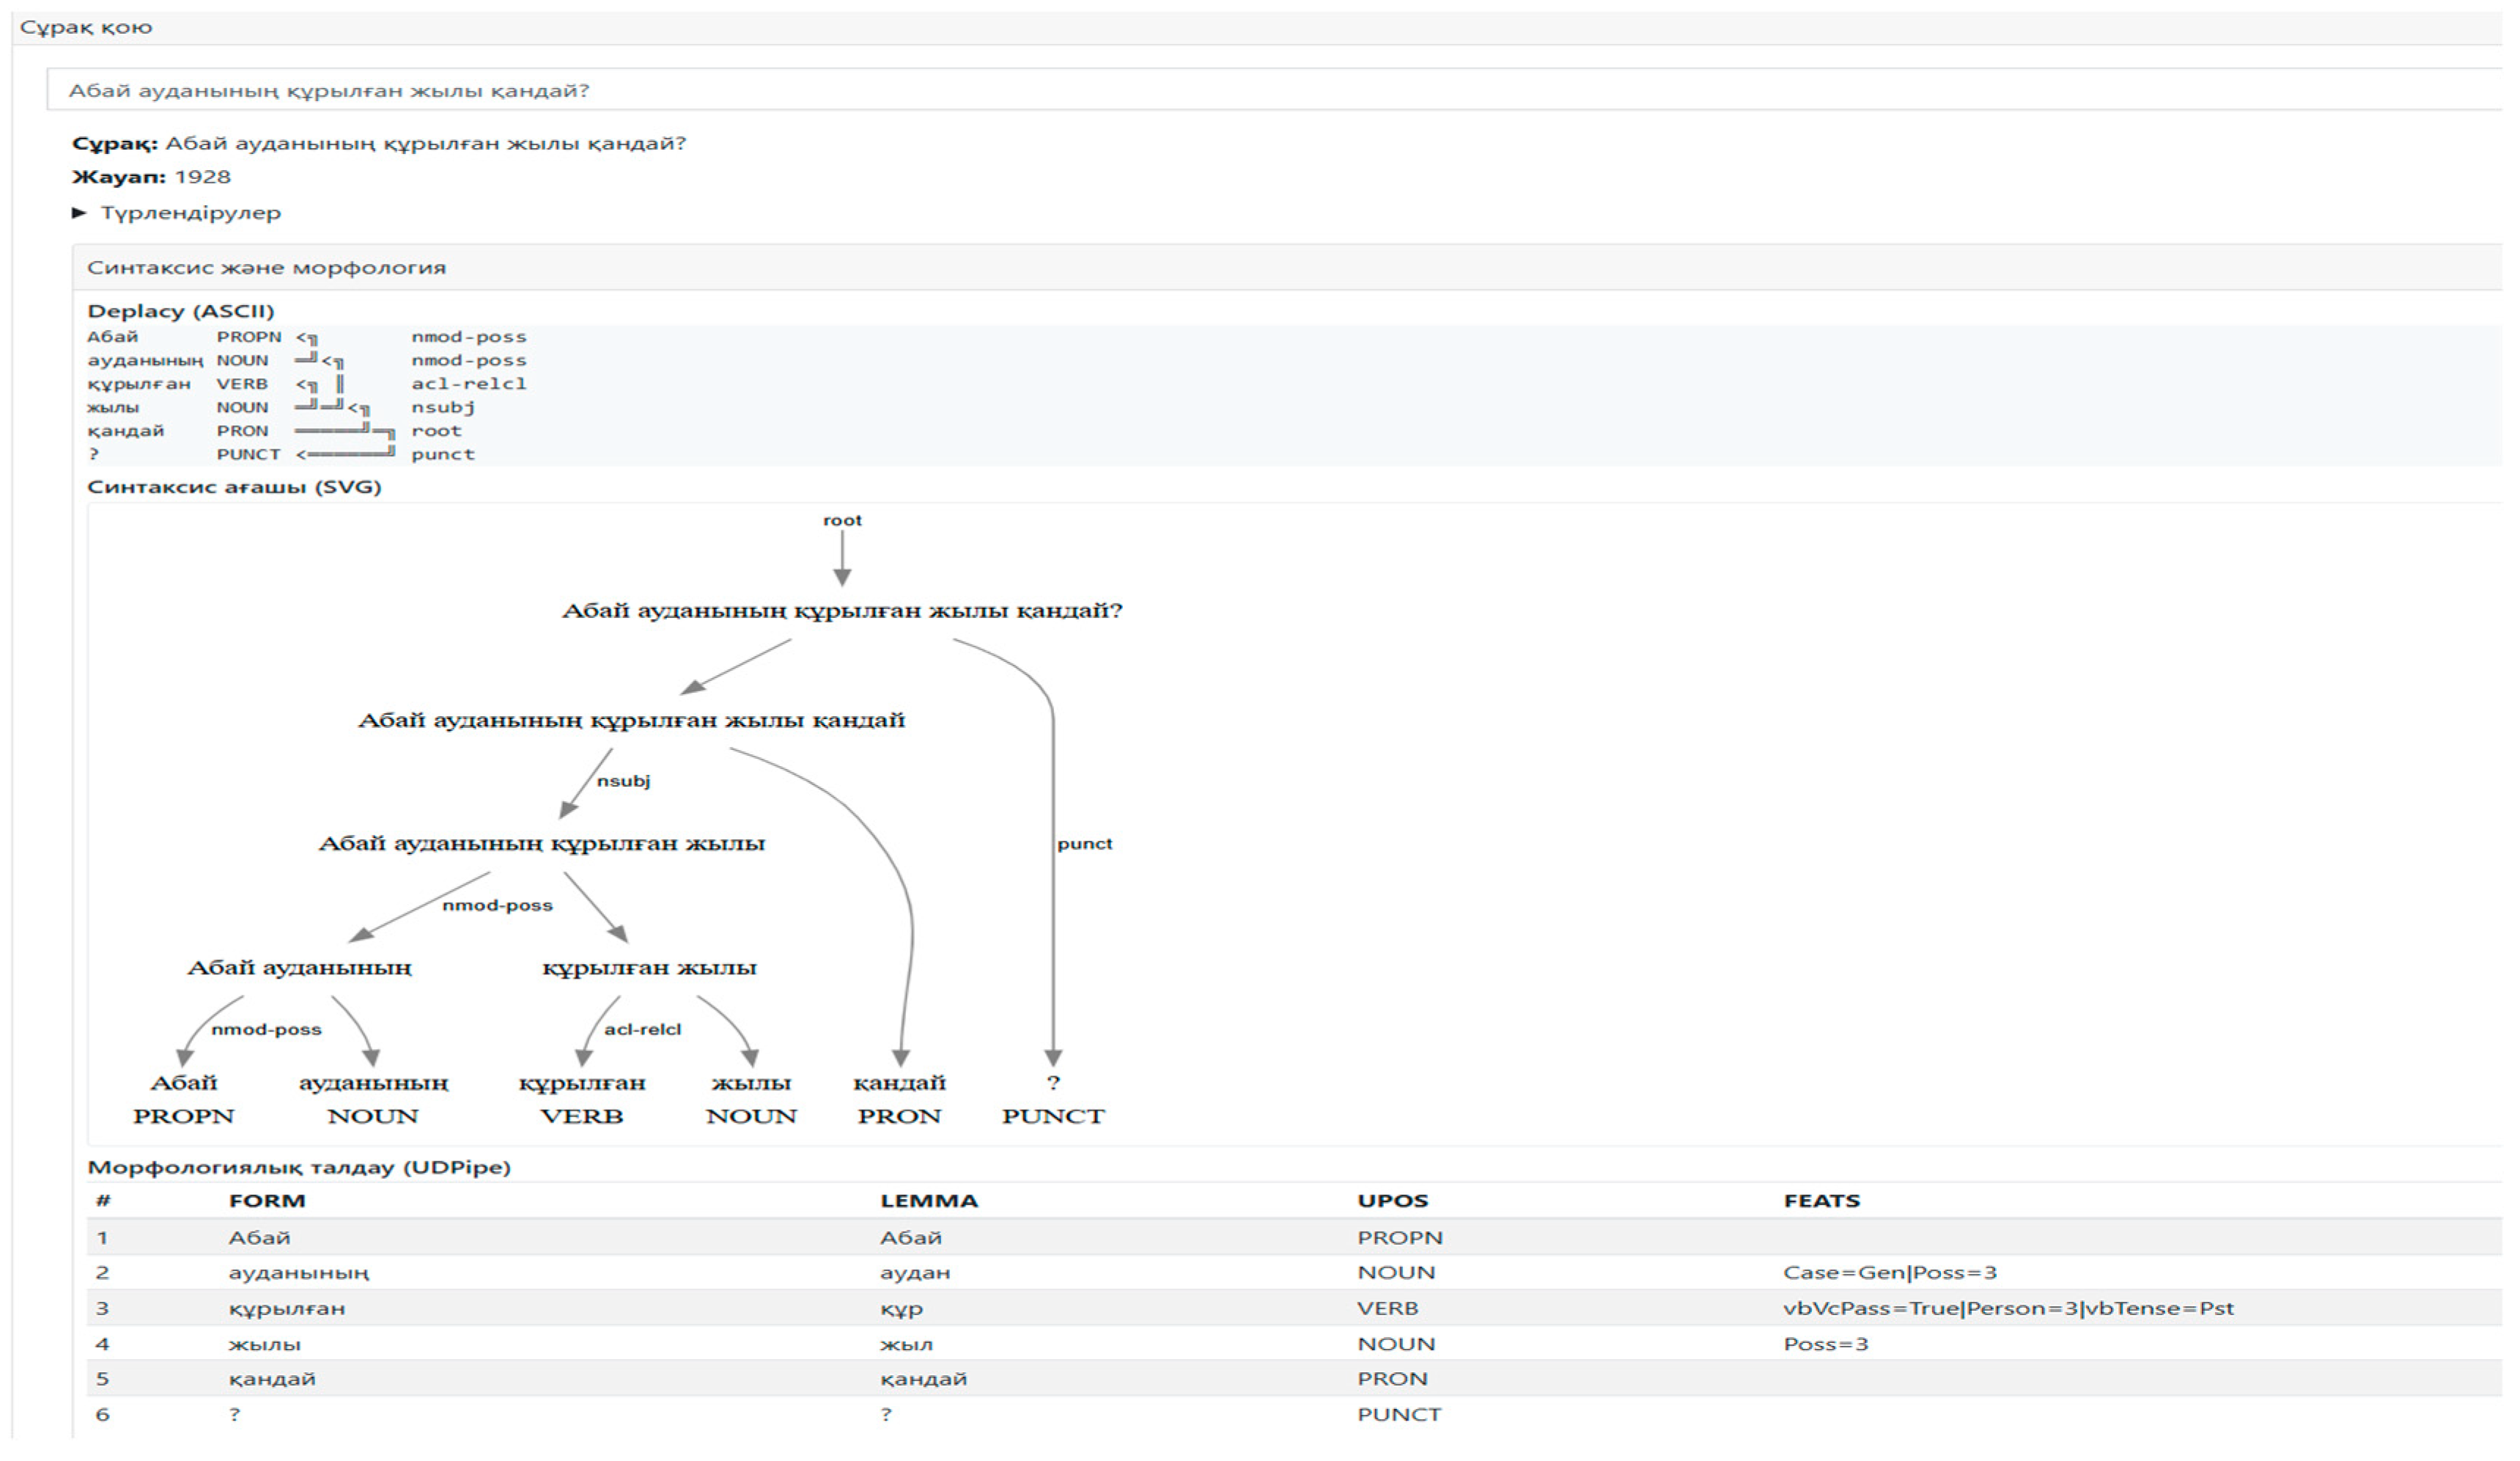2520x1461 pixels.
Task: Click the acl-relcl edge label
Action: tap(642, 1029)
